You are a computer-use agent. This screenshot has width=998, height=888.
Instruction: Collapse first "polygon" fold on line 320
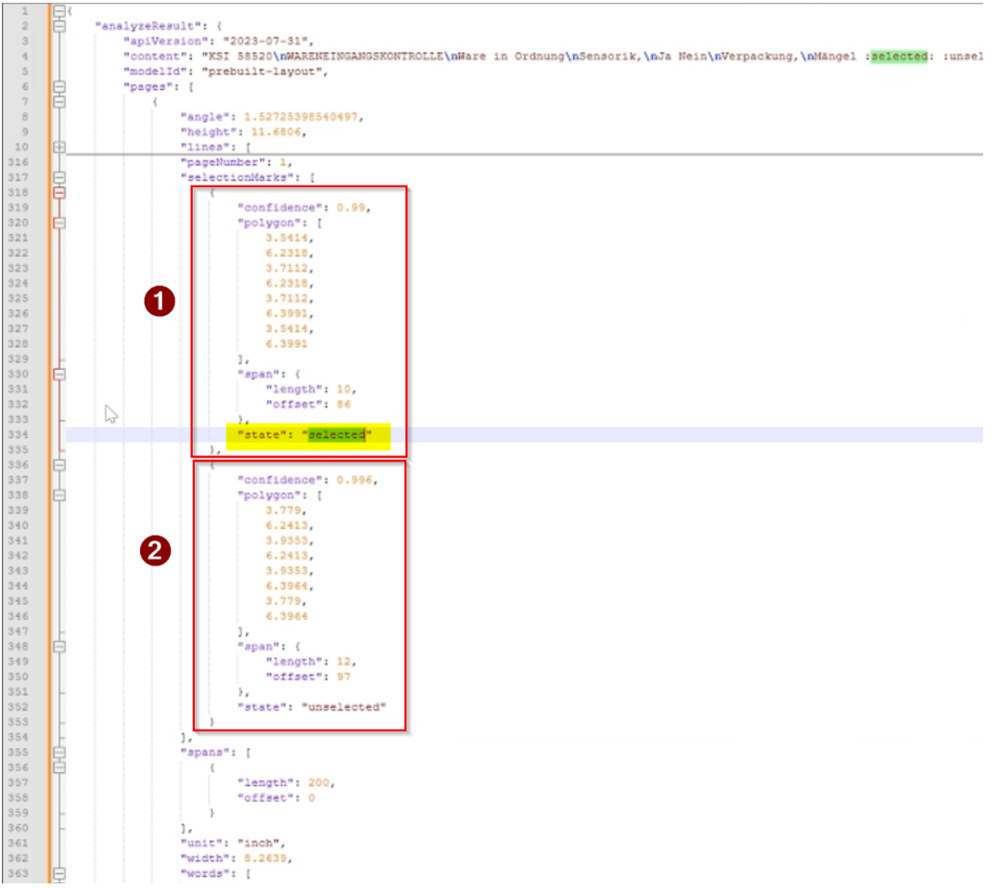click(59, 222)
